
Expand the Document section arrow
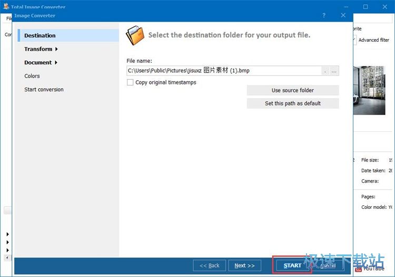[56, 63]
